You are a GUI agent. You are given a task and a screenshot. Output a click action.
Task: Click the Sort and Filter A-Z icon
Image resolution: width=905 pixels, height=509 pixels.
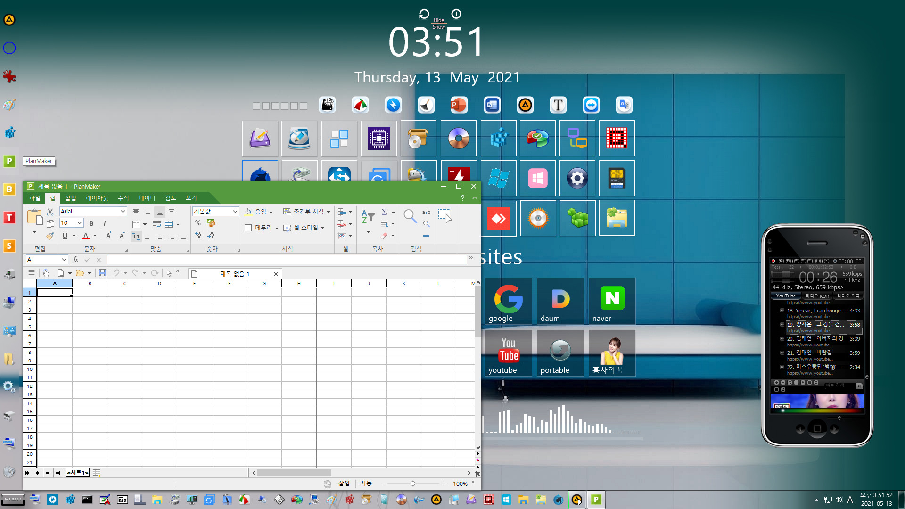(368, 217)
